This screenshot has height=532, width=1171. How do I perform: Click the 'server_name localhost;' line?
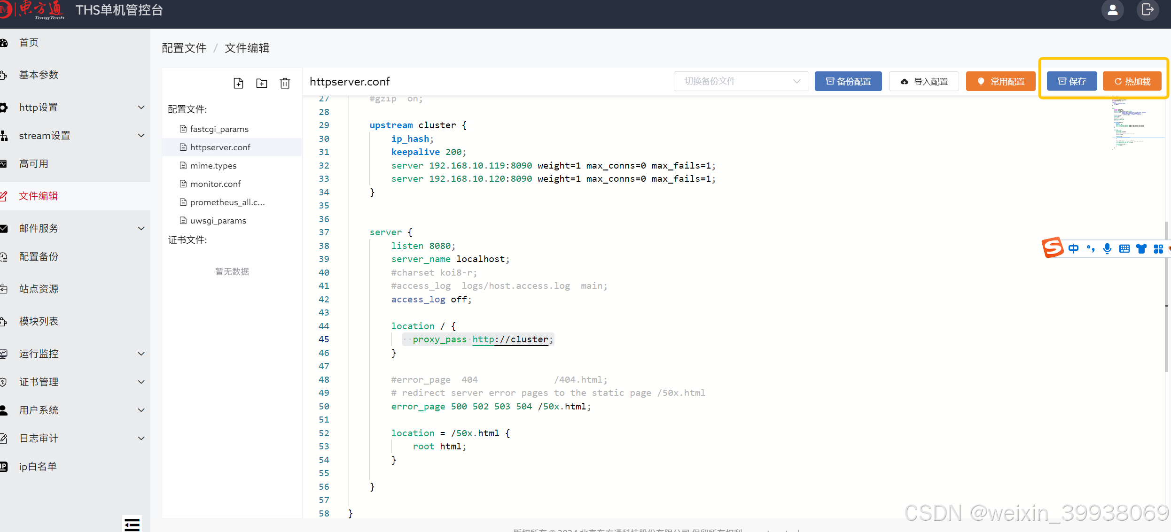[450, 259]
